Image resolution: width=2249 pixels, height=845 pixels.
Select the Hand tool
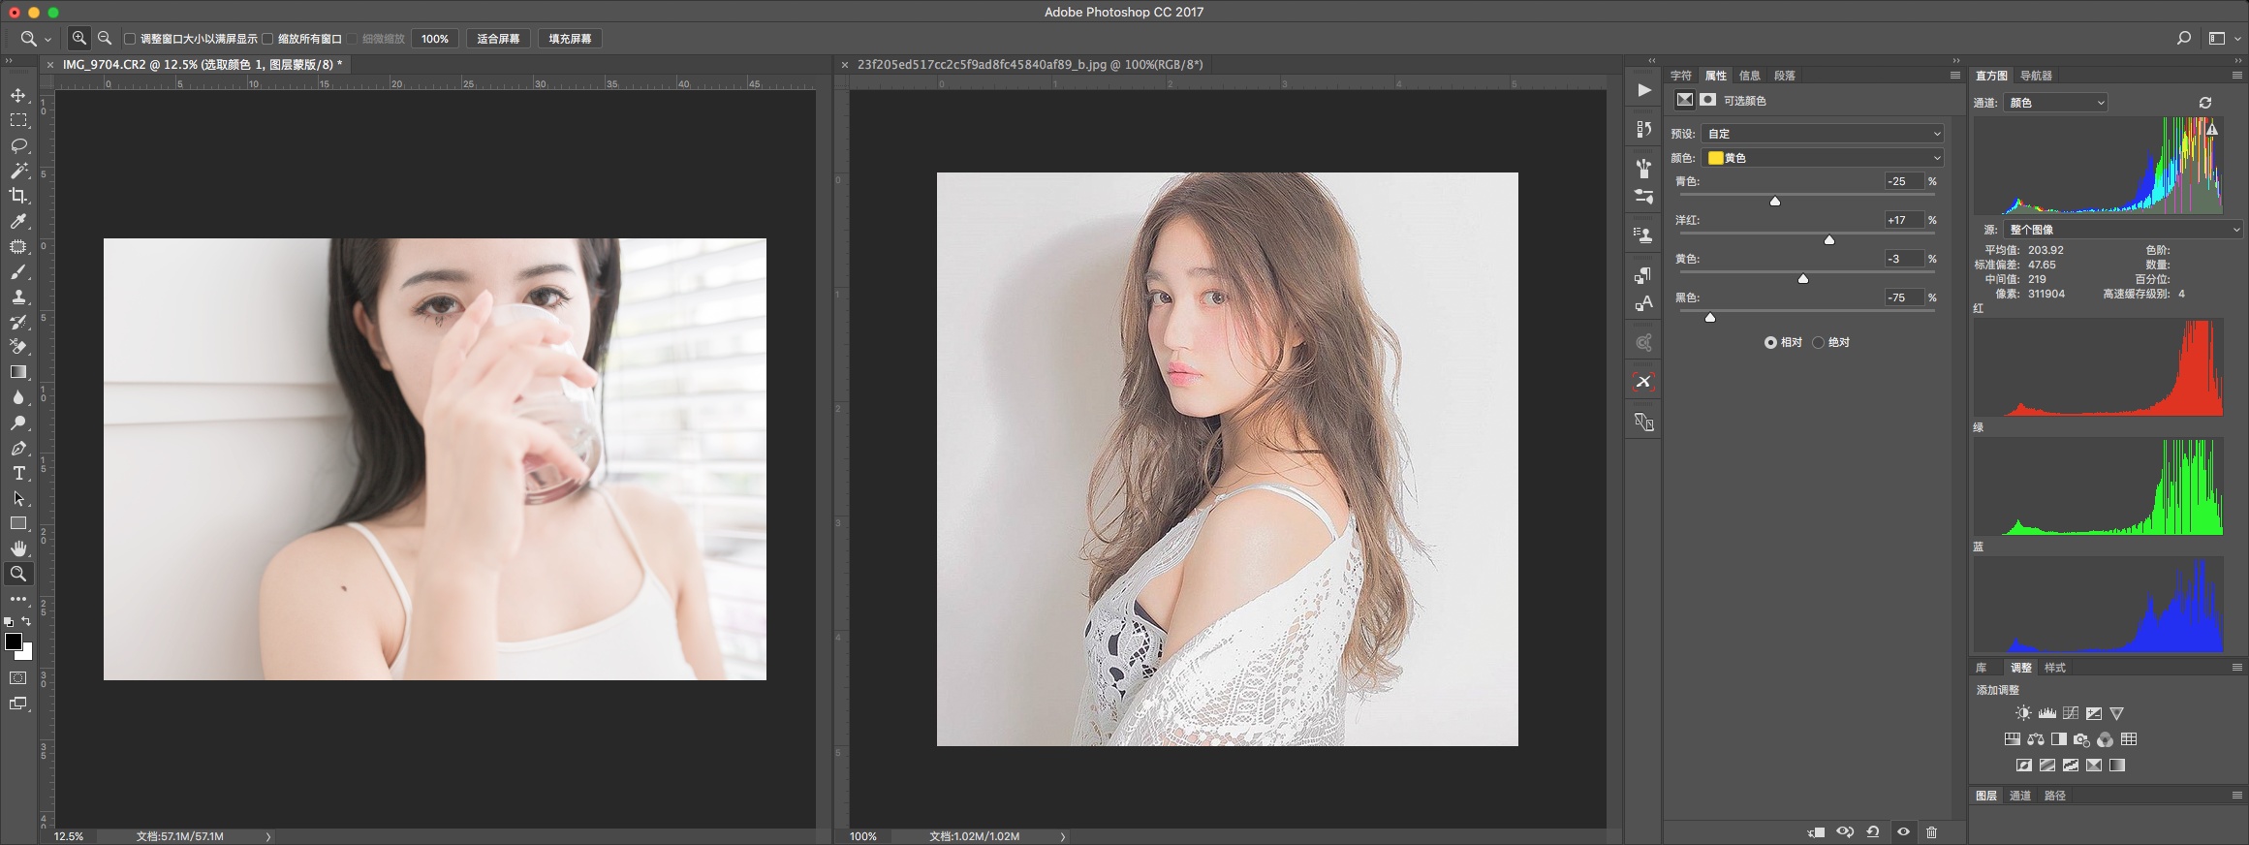tap(18, 548)
